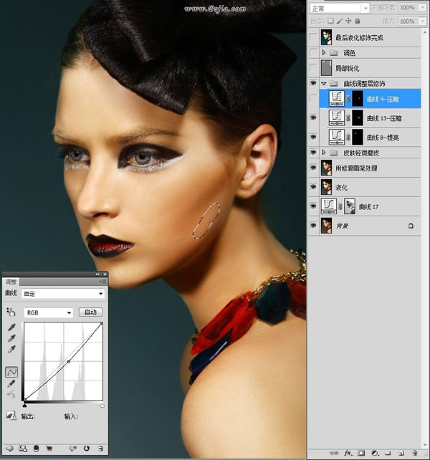Viewport: 430px width, 460px height.
Task: Open the fill slider arrow
Action: (x=423, y=21)
